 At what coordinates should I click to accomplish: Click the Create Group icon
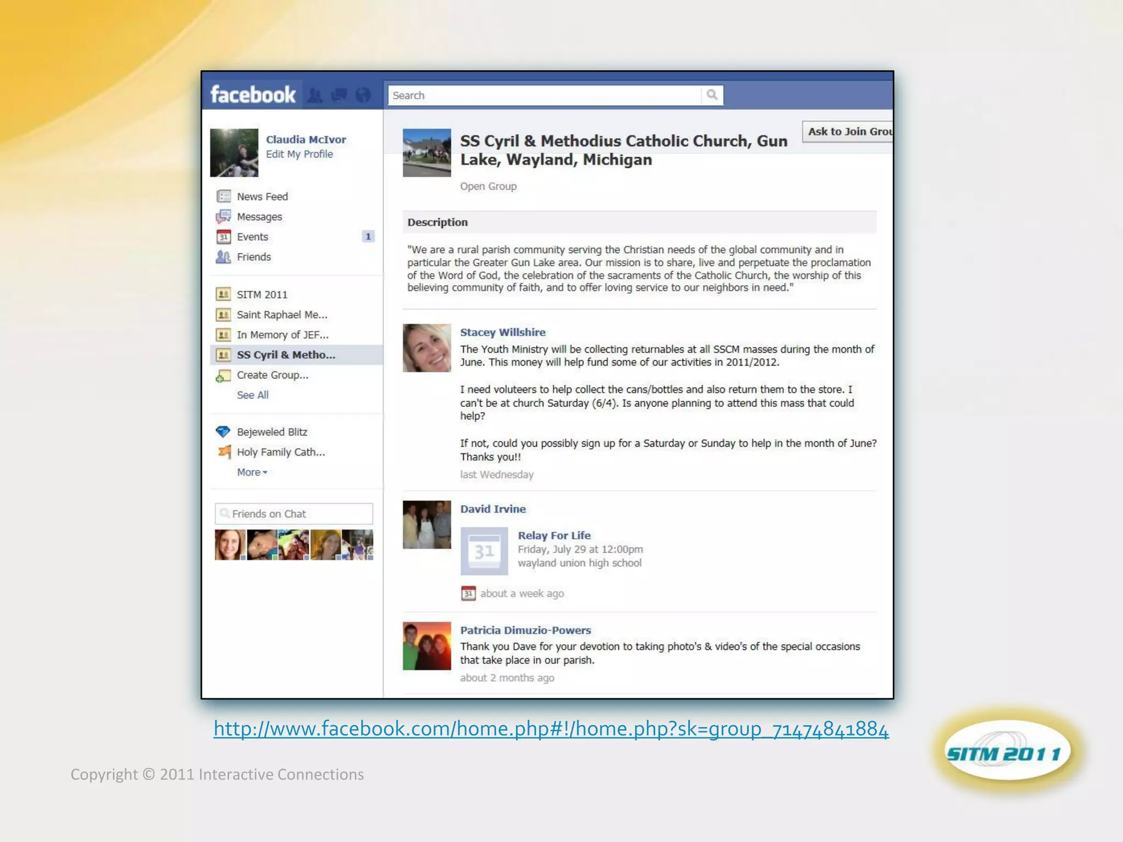point(223,376)
